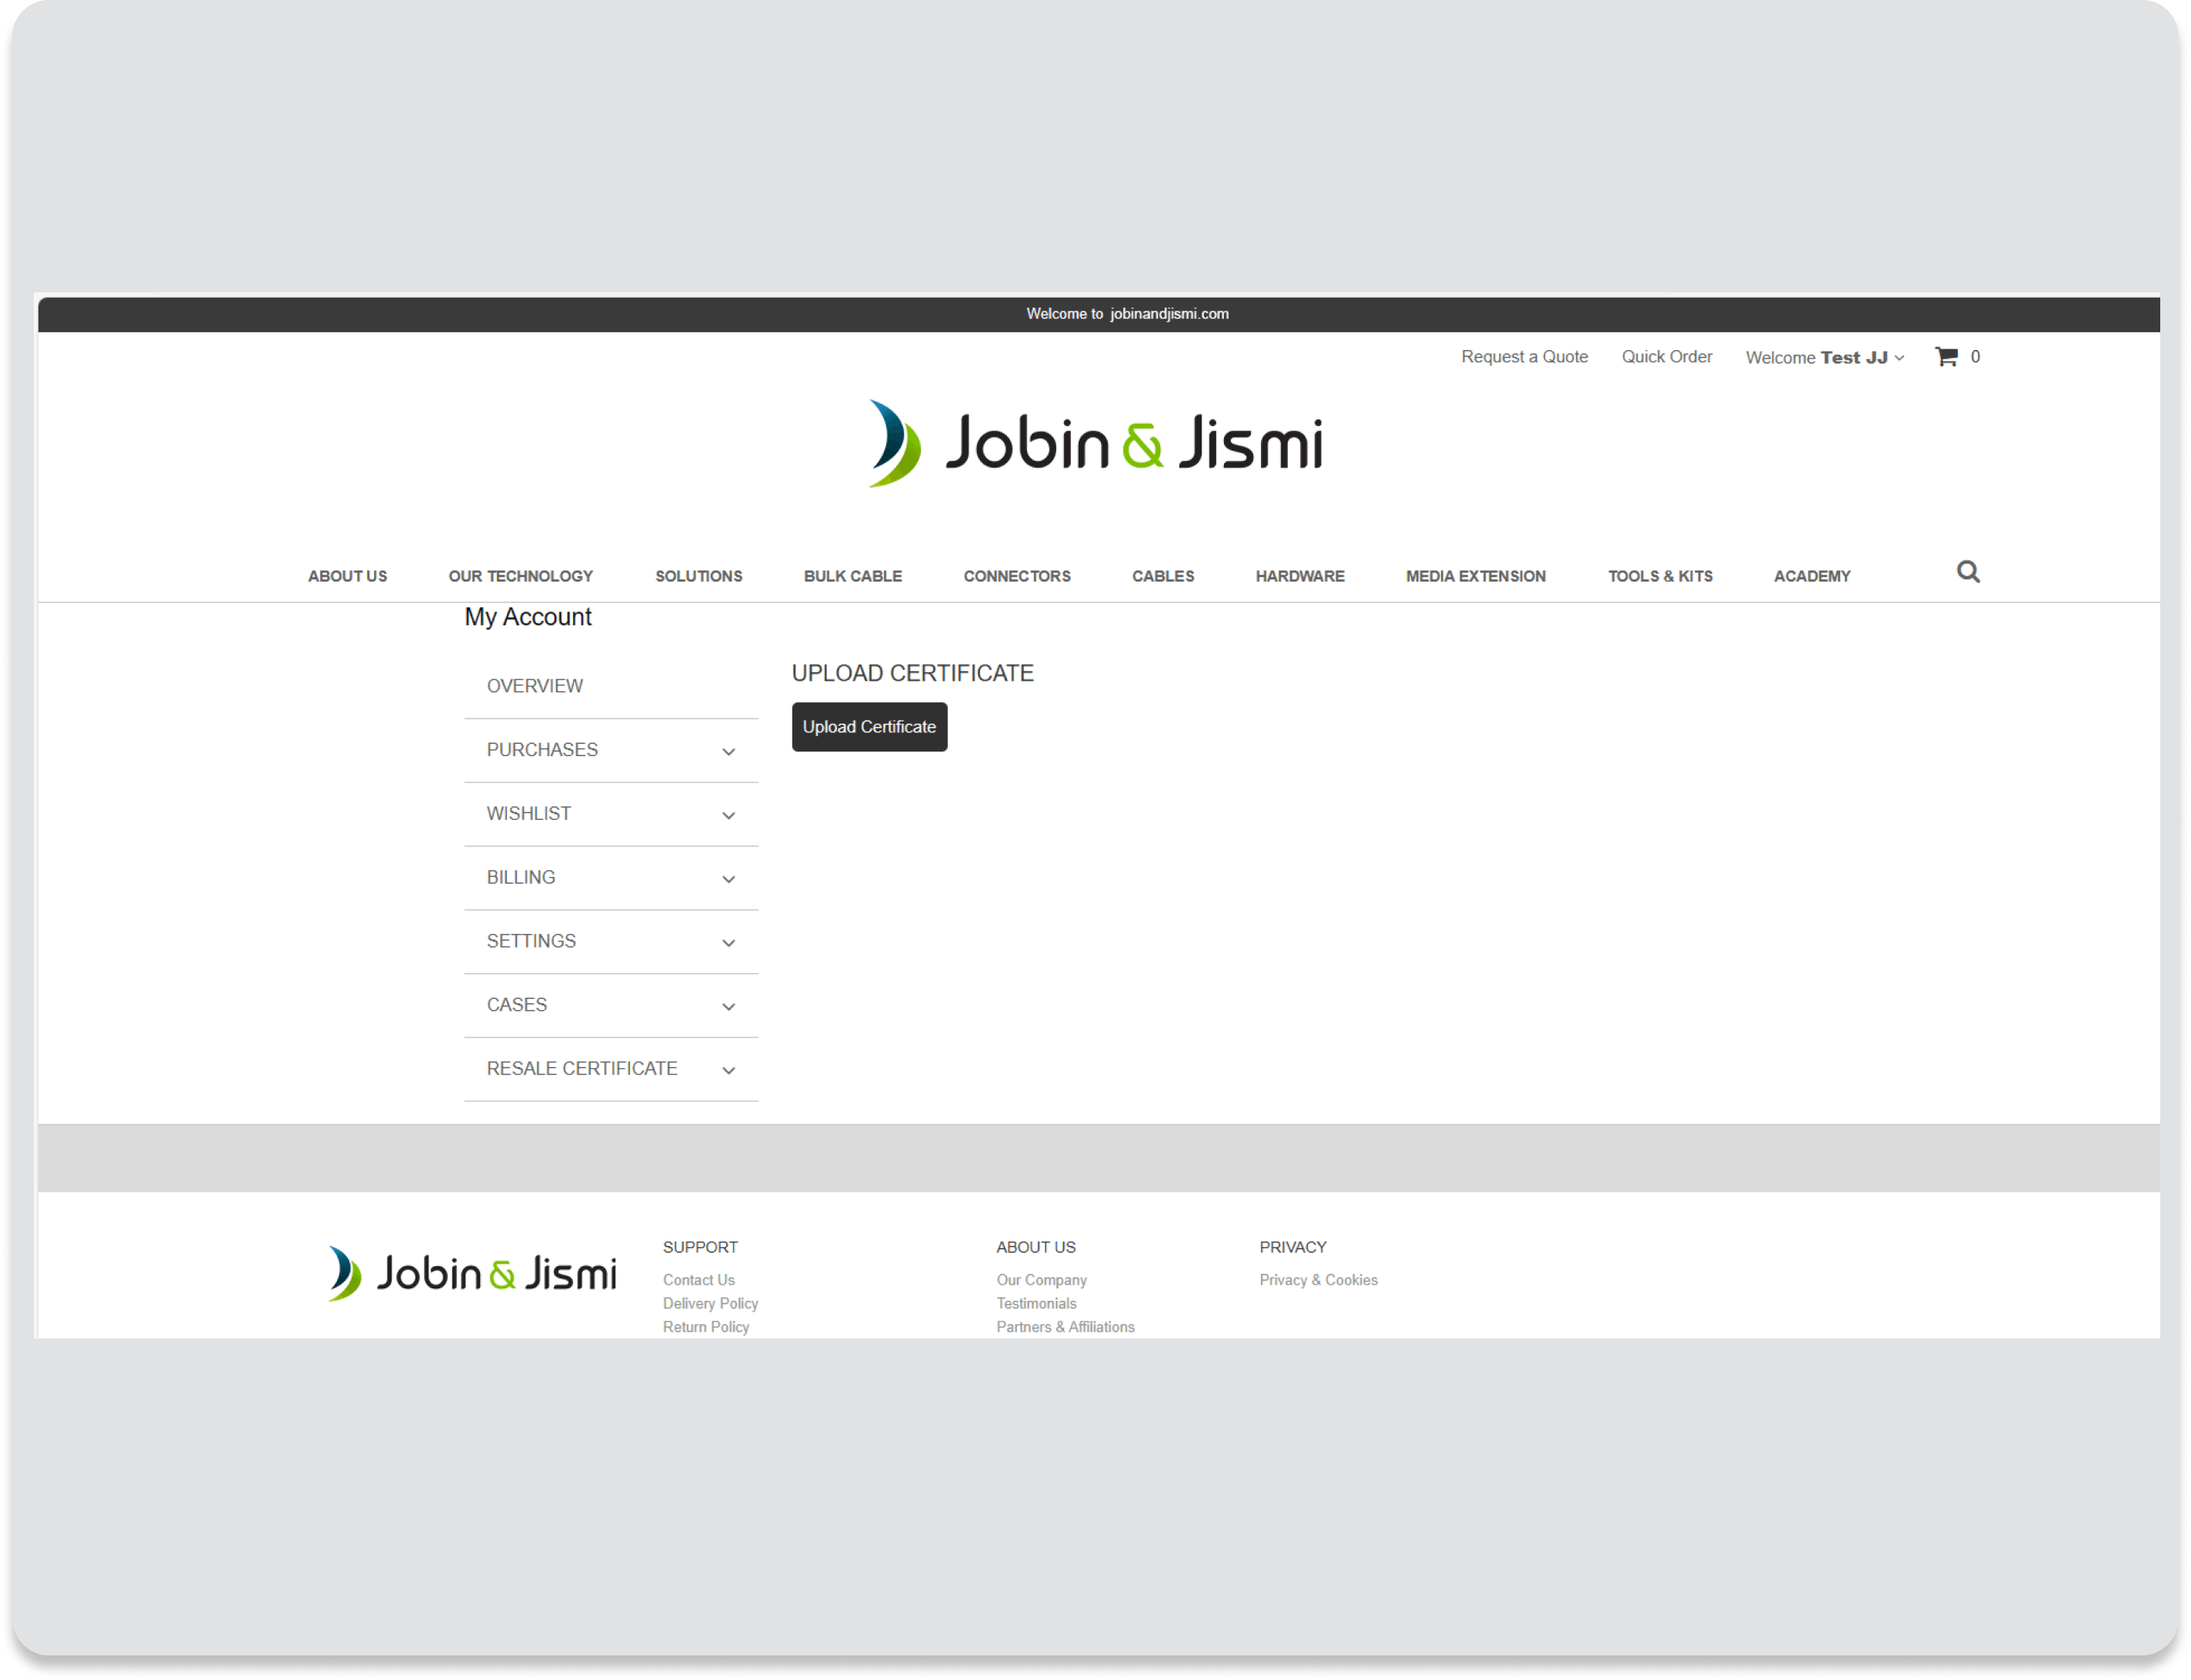Select the OVERVIEW account section
This screenshot has width=2191, height=1680.
pyautogui.click(x=534, y=686)
